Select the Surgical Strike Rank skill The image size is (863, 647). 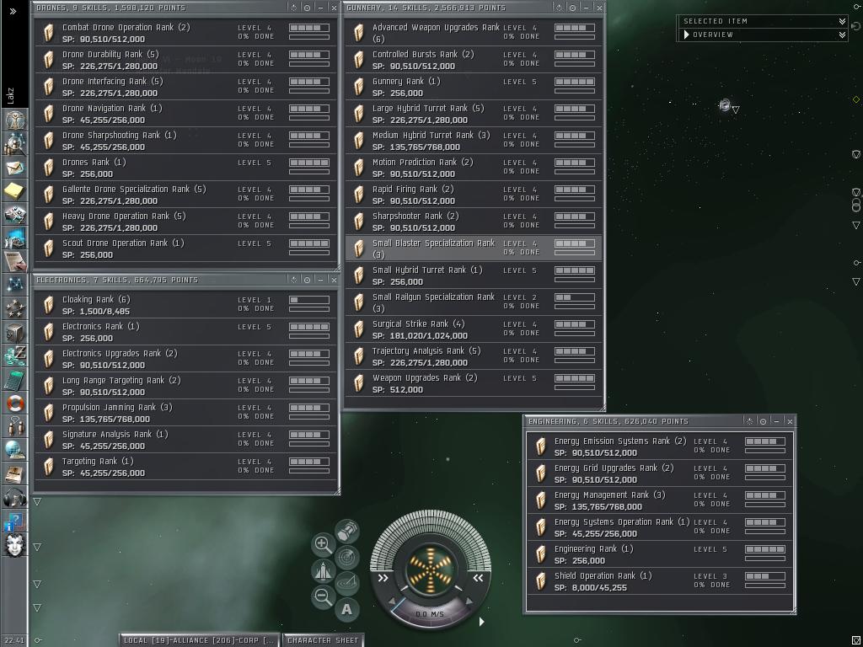474,329
